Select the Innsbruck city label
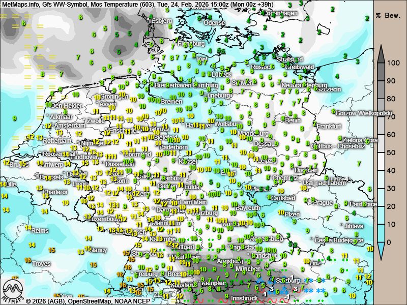The width and height of the screenshot is (407, 305). pos(245,298)
